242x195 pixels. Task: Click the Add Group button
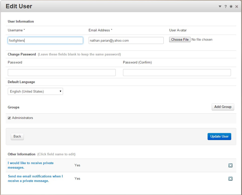tap(223, 107)
